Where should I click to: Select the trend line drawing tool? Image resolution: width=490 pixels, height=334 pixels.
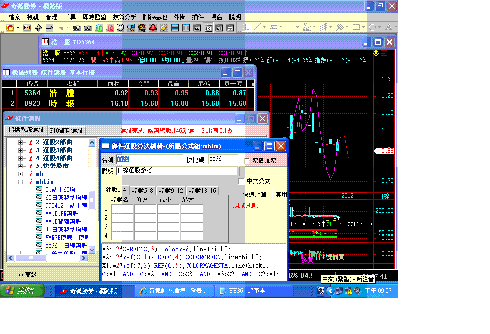pyautogui.click(x=257, y=28)
